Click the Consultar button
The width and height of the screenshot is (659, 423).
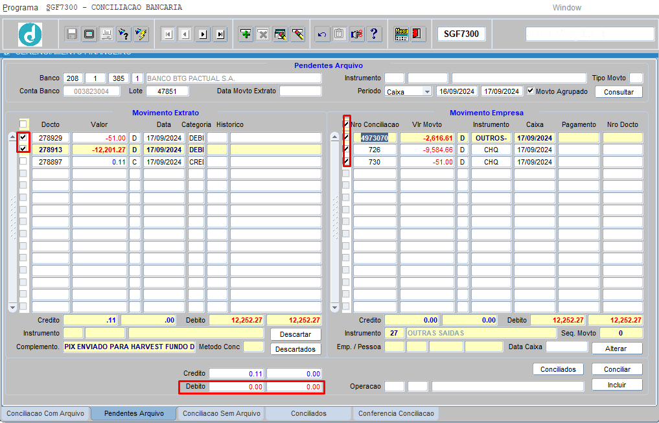click(619, 91)
